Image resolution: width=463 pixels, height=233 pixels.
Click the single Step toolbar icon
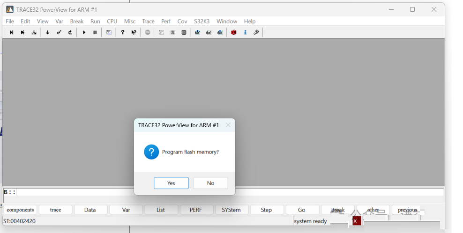click(12, 32)
